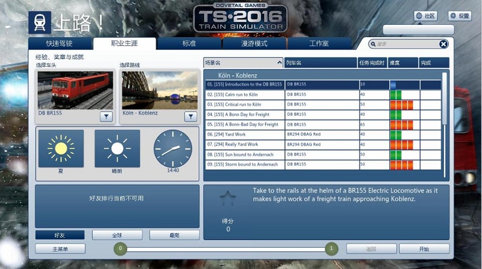Select scenario 02 Calm run to Köln
Screen dimensions: 482x269
[x=323, y=94]
